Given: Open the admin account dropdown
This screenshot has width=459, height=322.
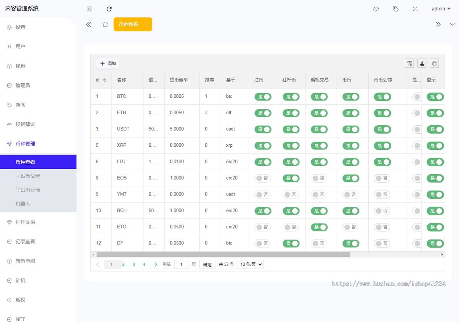Looking at the screenshot, I should [441, 9].
